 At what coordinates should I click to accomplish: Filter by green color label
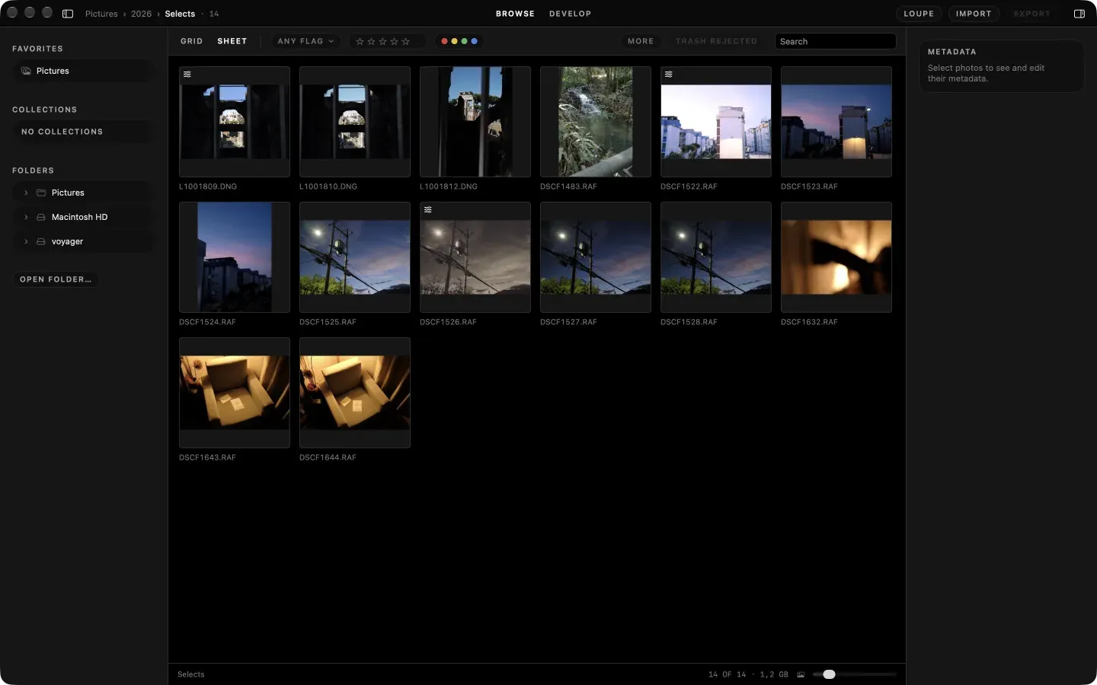point(465,41)
